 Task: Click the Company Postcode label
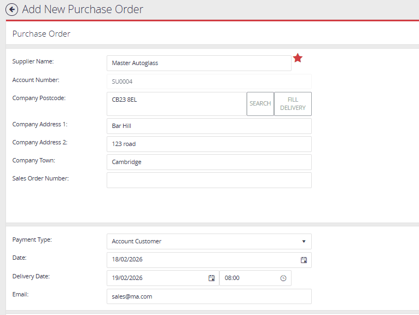coord(39,98)
